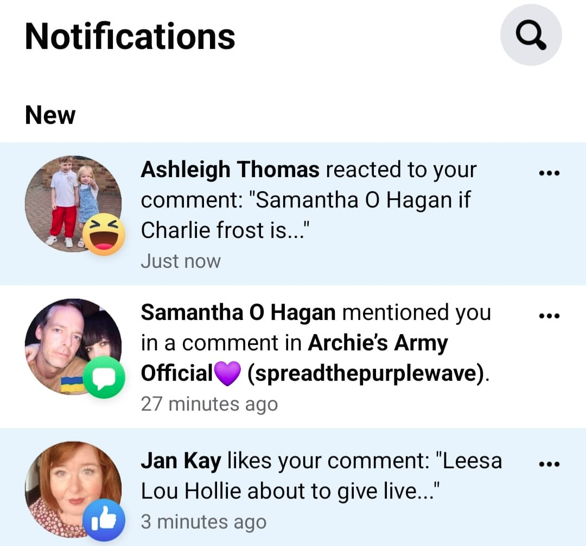586x546 pixels.
Task: Click the 'Just now' timestamp
Action: [x=181, y=261]
